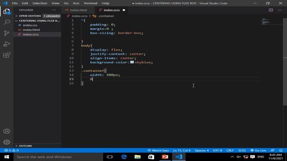Open the action center message icon
Viewport: 287px width, 161px height.
[252, 157]
